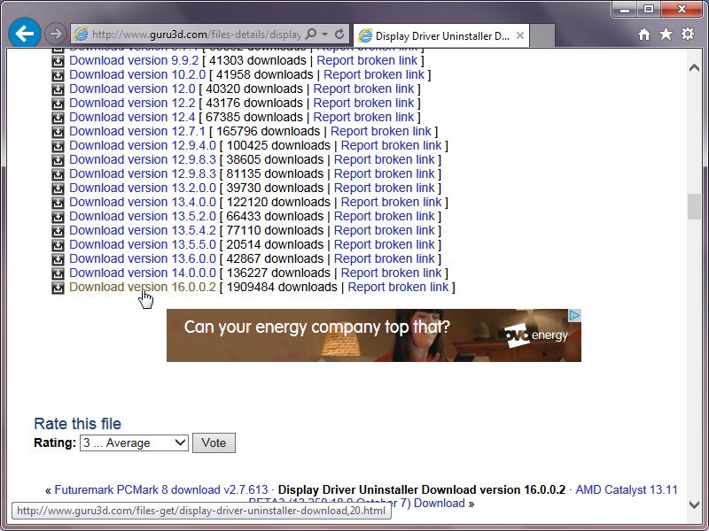Click the text "136227 downloads"
The width and height of the screenshot is (709, 531).
[278, 273]
